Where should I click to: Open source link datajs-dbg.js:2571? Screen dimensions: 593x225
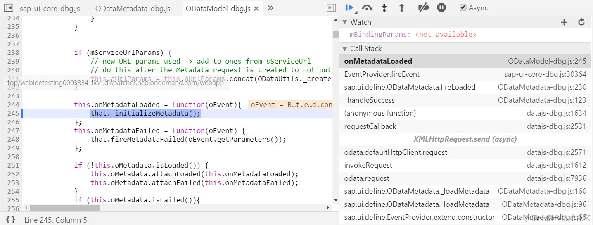pyautogui.click(x=556, y=152)
